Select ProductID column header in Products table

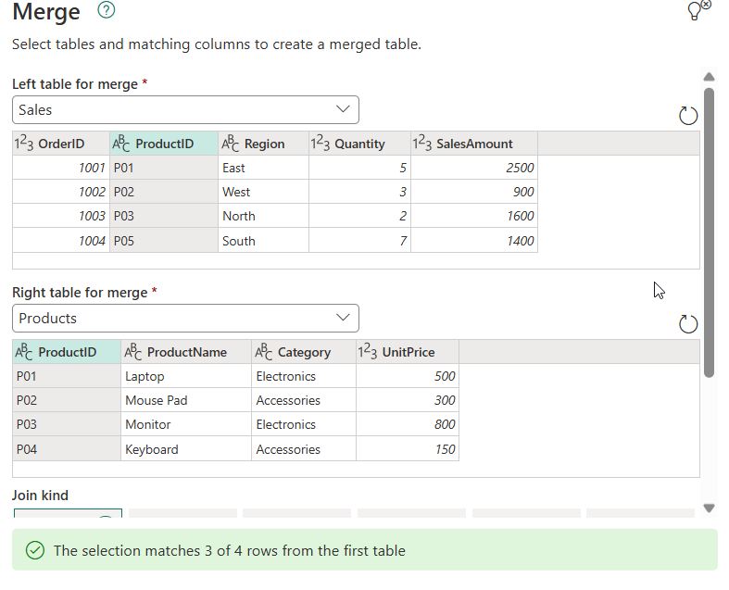tap(67, 352)
